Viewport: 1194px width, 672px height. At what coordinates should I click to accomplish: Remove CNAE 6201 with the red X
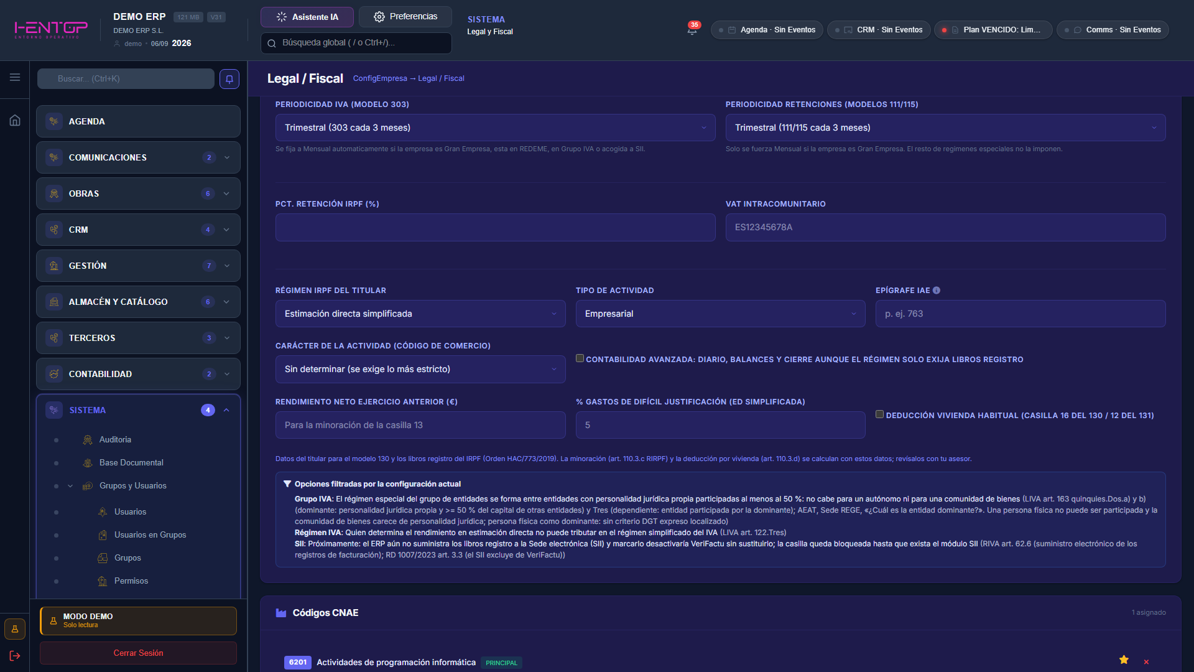tap(1146, 662)
